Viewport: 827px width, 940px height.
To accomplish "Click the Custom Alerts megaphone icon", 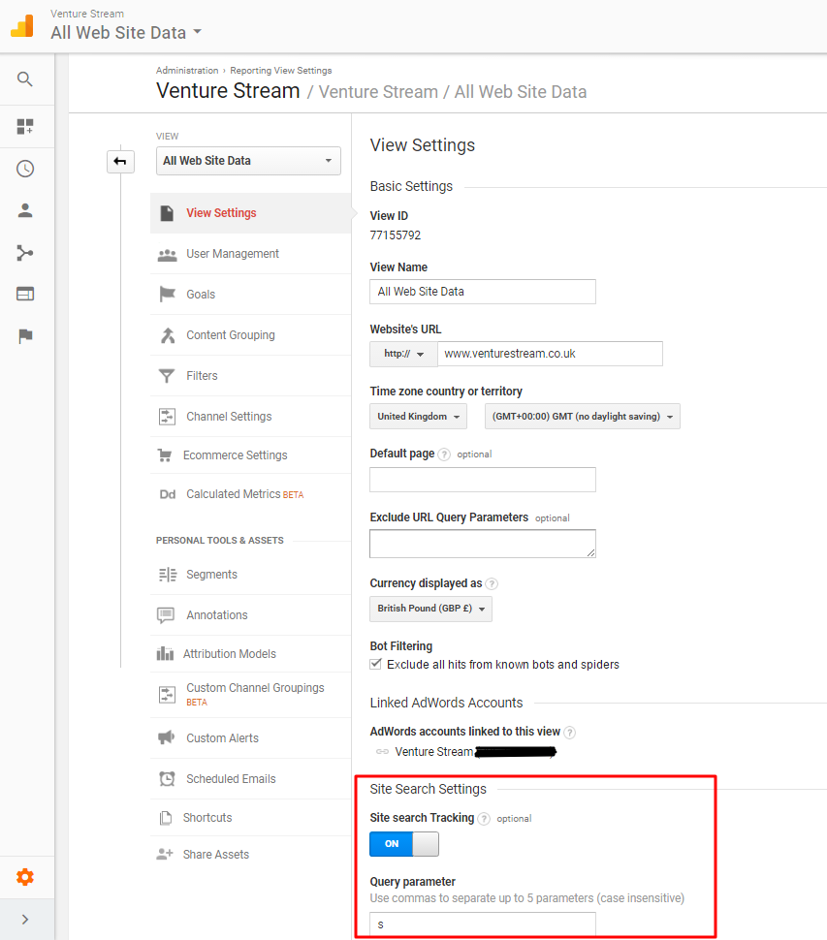I will click(166, 738).
